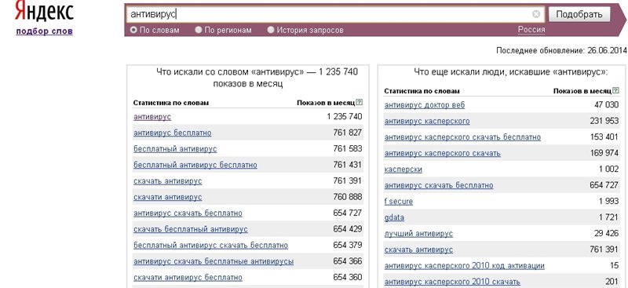Viewport: 628px width, 288px height.
Task: Open the касперски keyword link
Action: [x=403, y=169]
